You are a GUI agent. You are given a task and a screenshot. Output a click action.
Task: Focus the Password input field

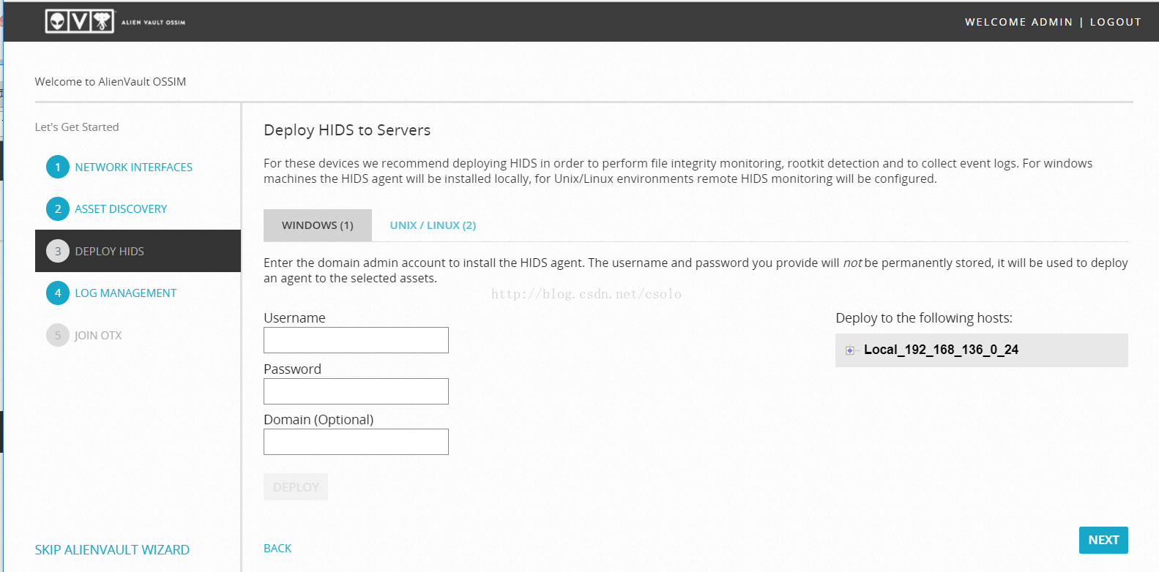(356, 391)
